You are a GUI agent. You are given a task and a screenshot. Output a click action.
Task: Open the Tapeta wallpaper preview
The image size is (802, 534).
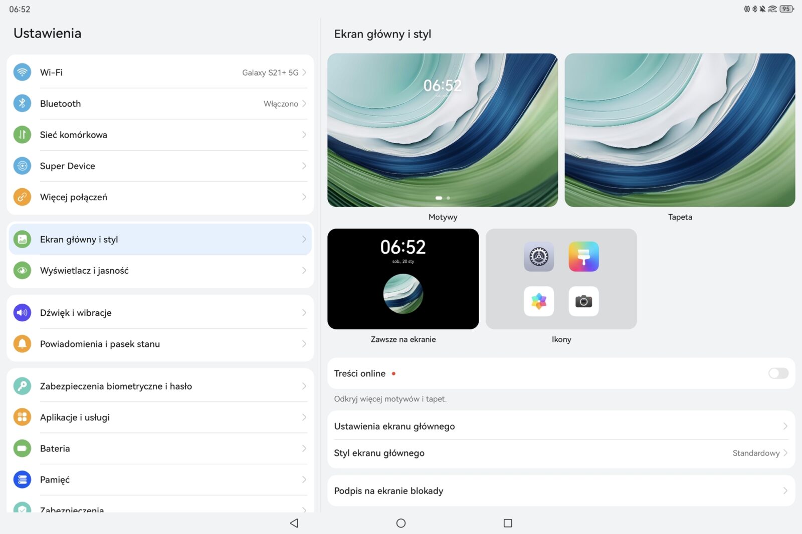[679, 130]
